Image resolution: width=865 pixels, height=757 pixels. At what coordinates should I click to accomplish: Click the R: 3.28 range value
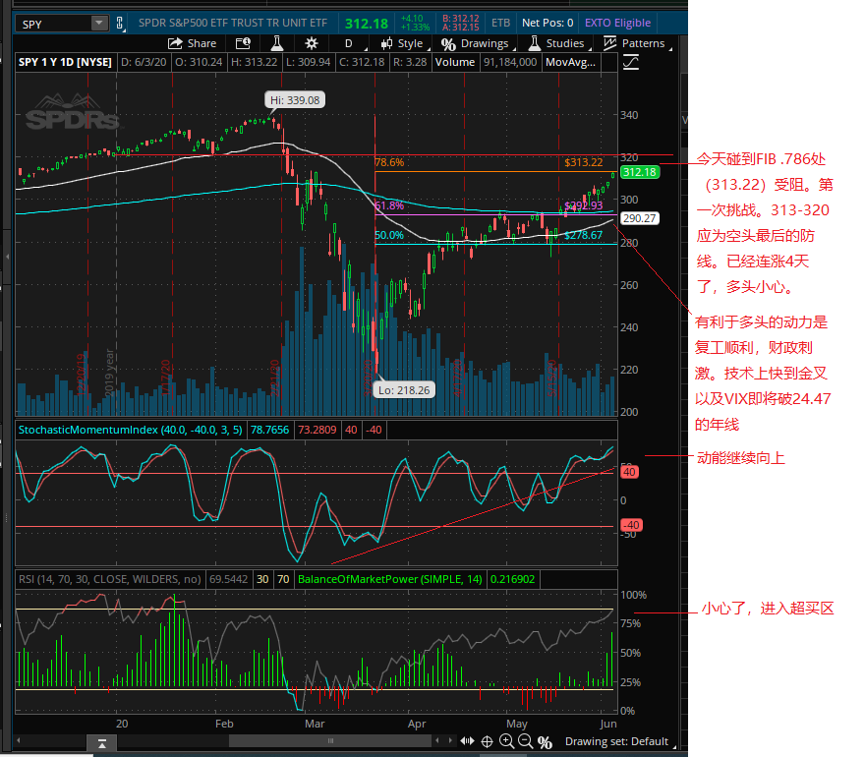(410, 62)
